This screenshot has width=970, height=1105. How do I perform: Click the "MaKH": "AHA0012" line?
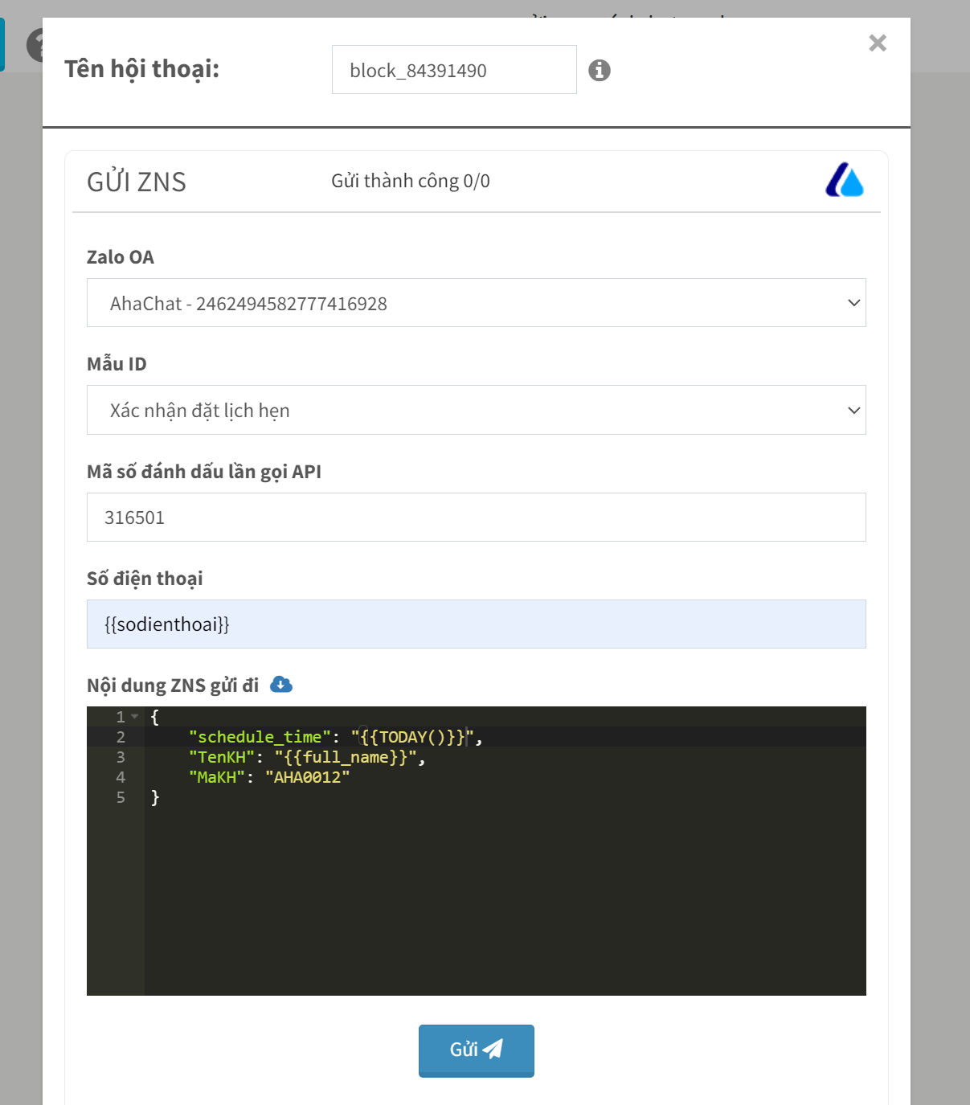pyautogui.click(x=269, y=777)
